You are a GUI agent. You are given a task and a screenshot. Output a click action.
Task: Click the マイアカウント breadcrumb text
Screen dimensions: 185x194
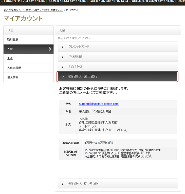(x=72, y=10)
